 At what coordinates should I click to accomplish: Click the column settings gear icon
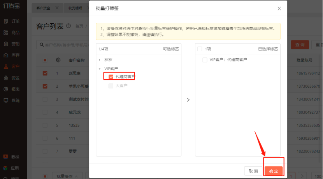(x=58, y=60)
